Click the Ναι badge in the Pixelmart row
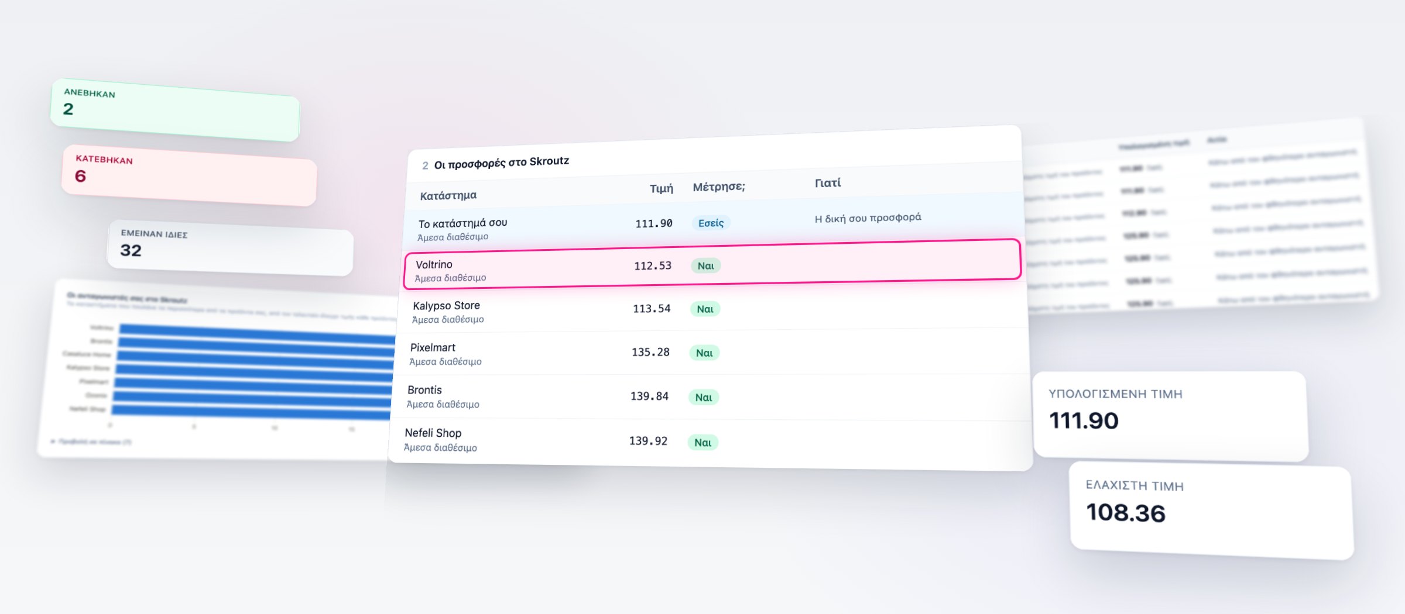Viewport: 1405px width, 614px height. point(704,353)
